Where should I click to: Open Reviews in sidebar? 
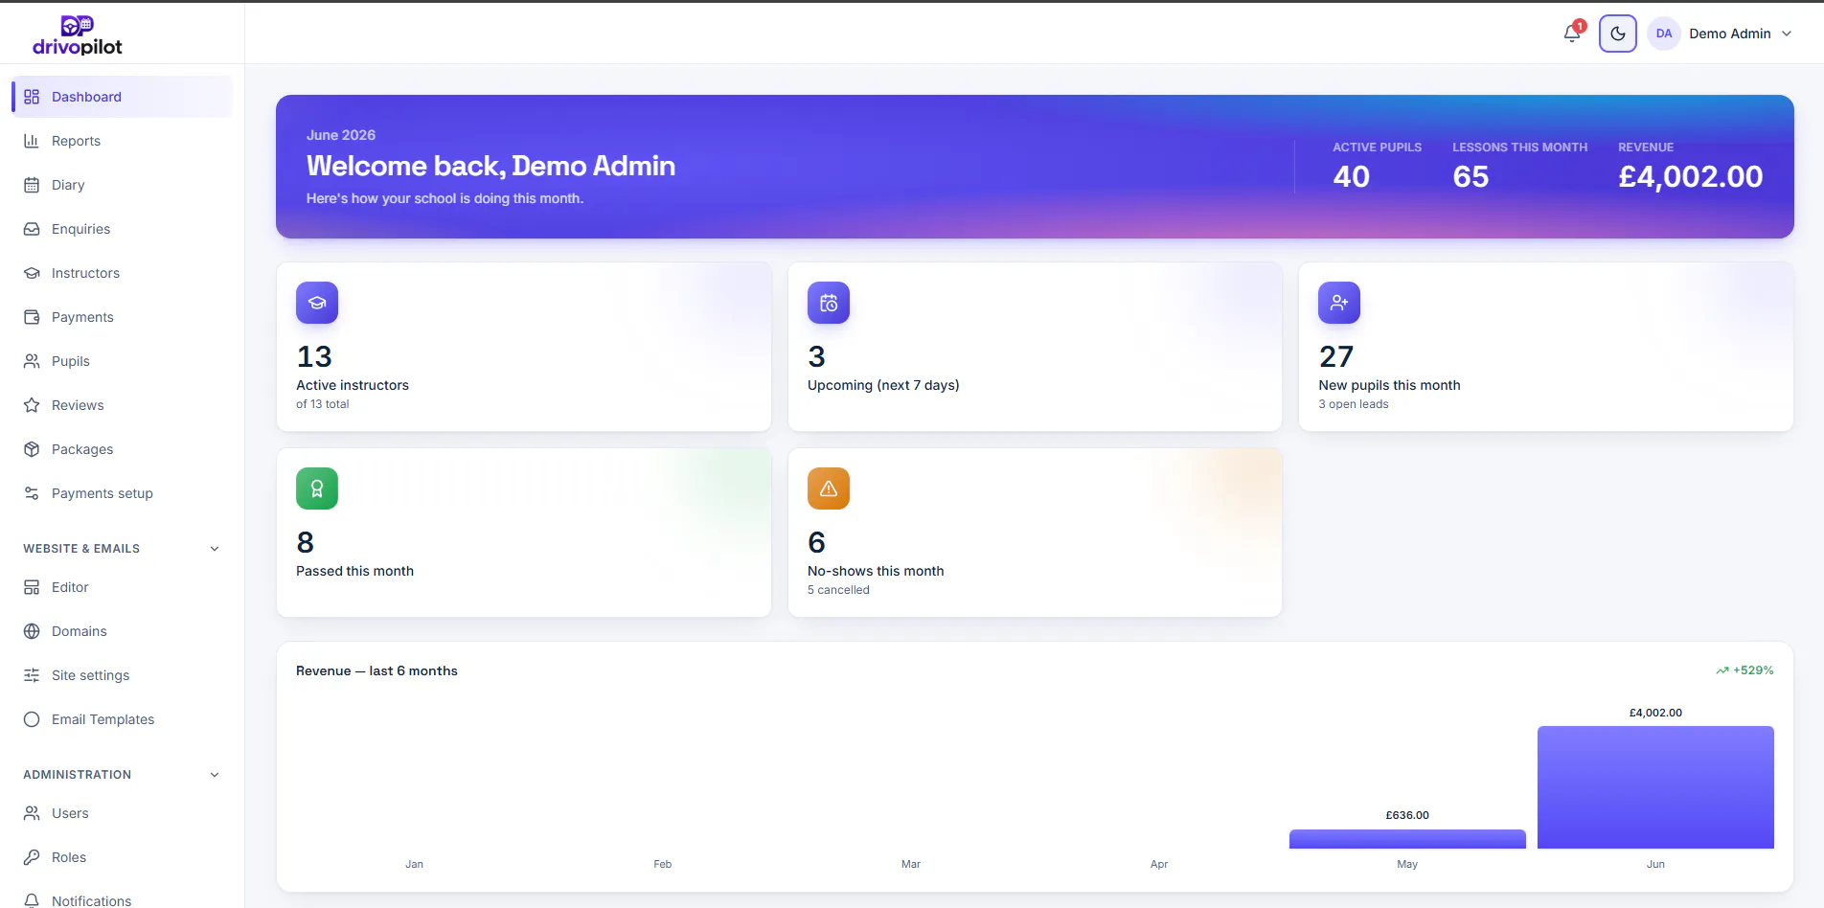122,405
